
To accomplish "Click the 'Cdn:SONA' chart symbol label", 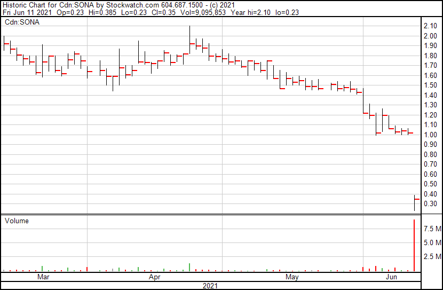I will point(22,22).
